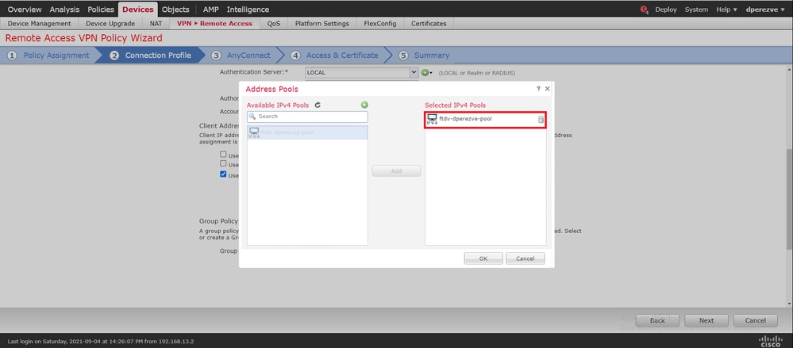Image resolution: width=793 pixels, height=348 pixels.
Task: Open the System menu
Action: (696, 10)
